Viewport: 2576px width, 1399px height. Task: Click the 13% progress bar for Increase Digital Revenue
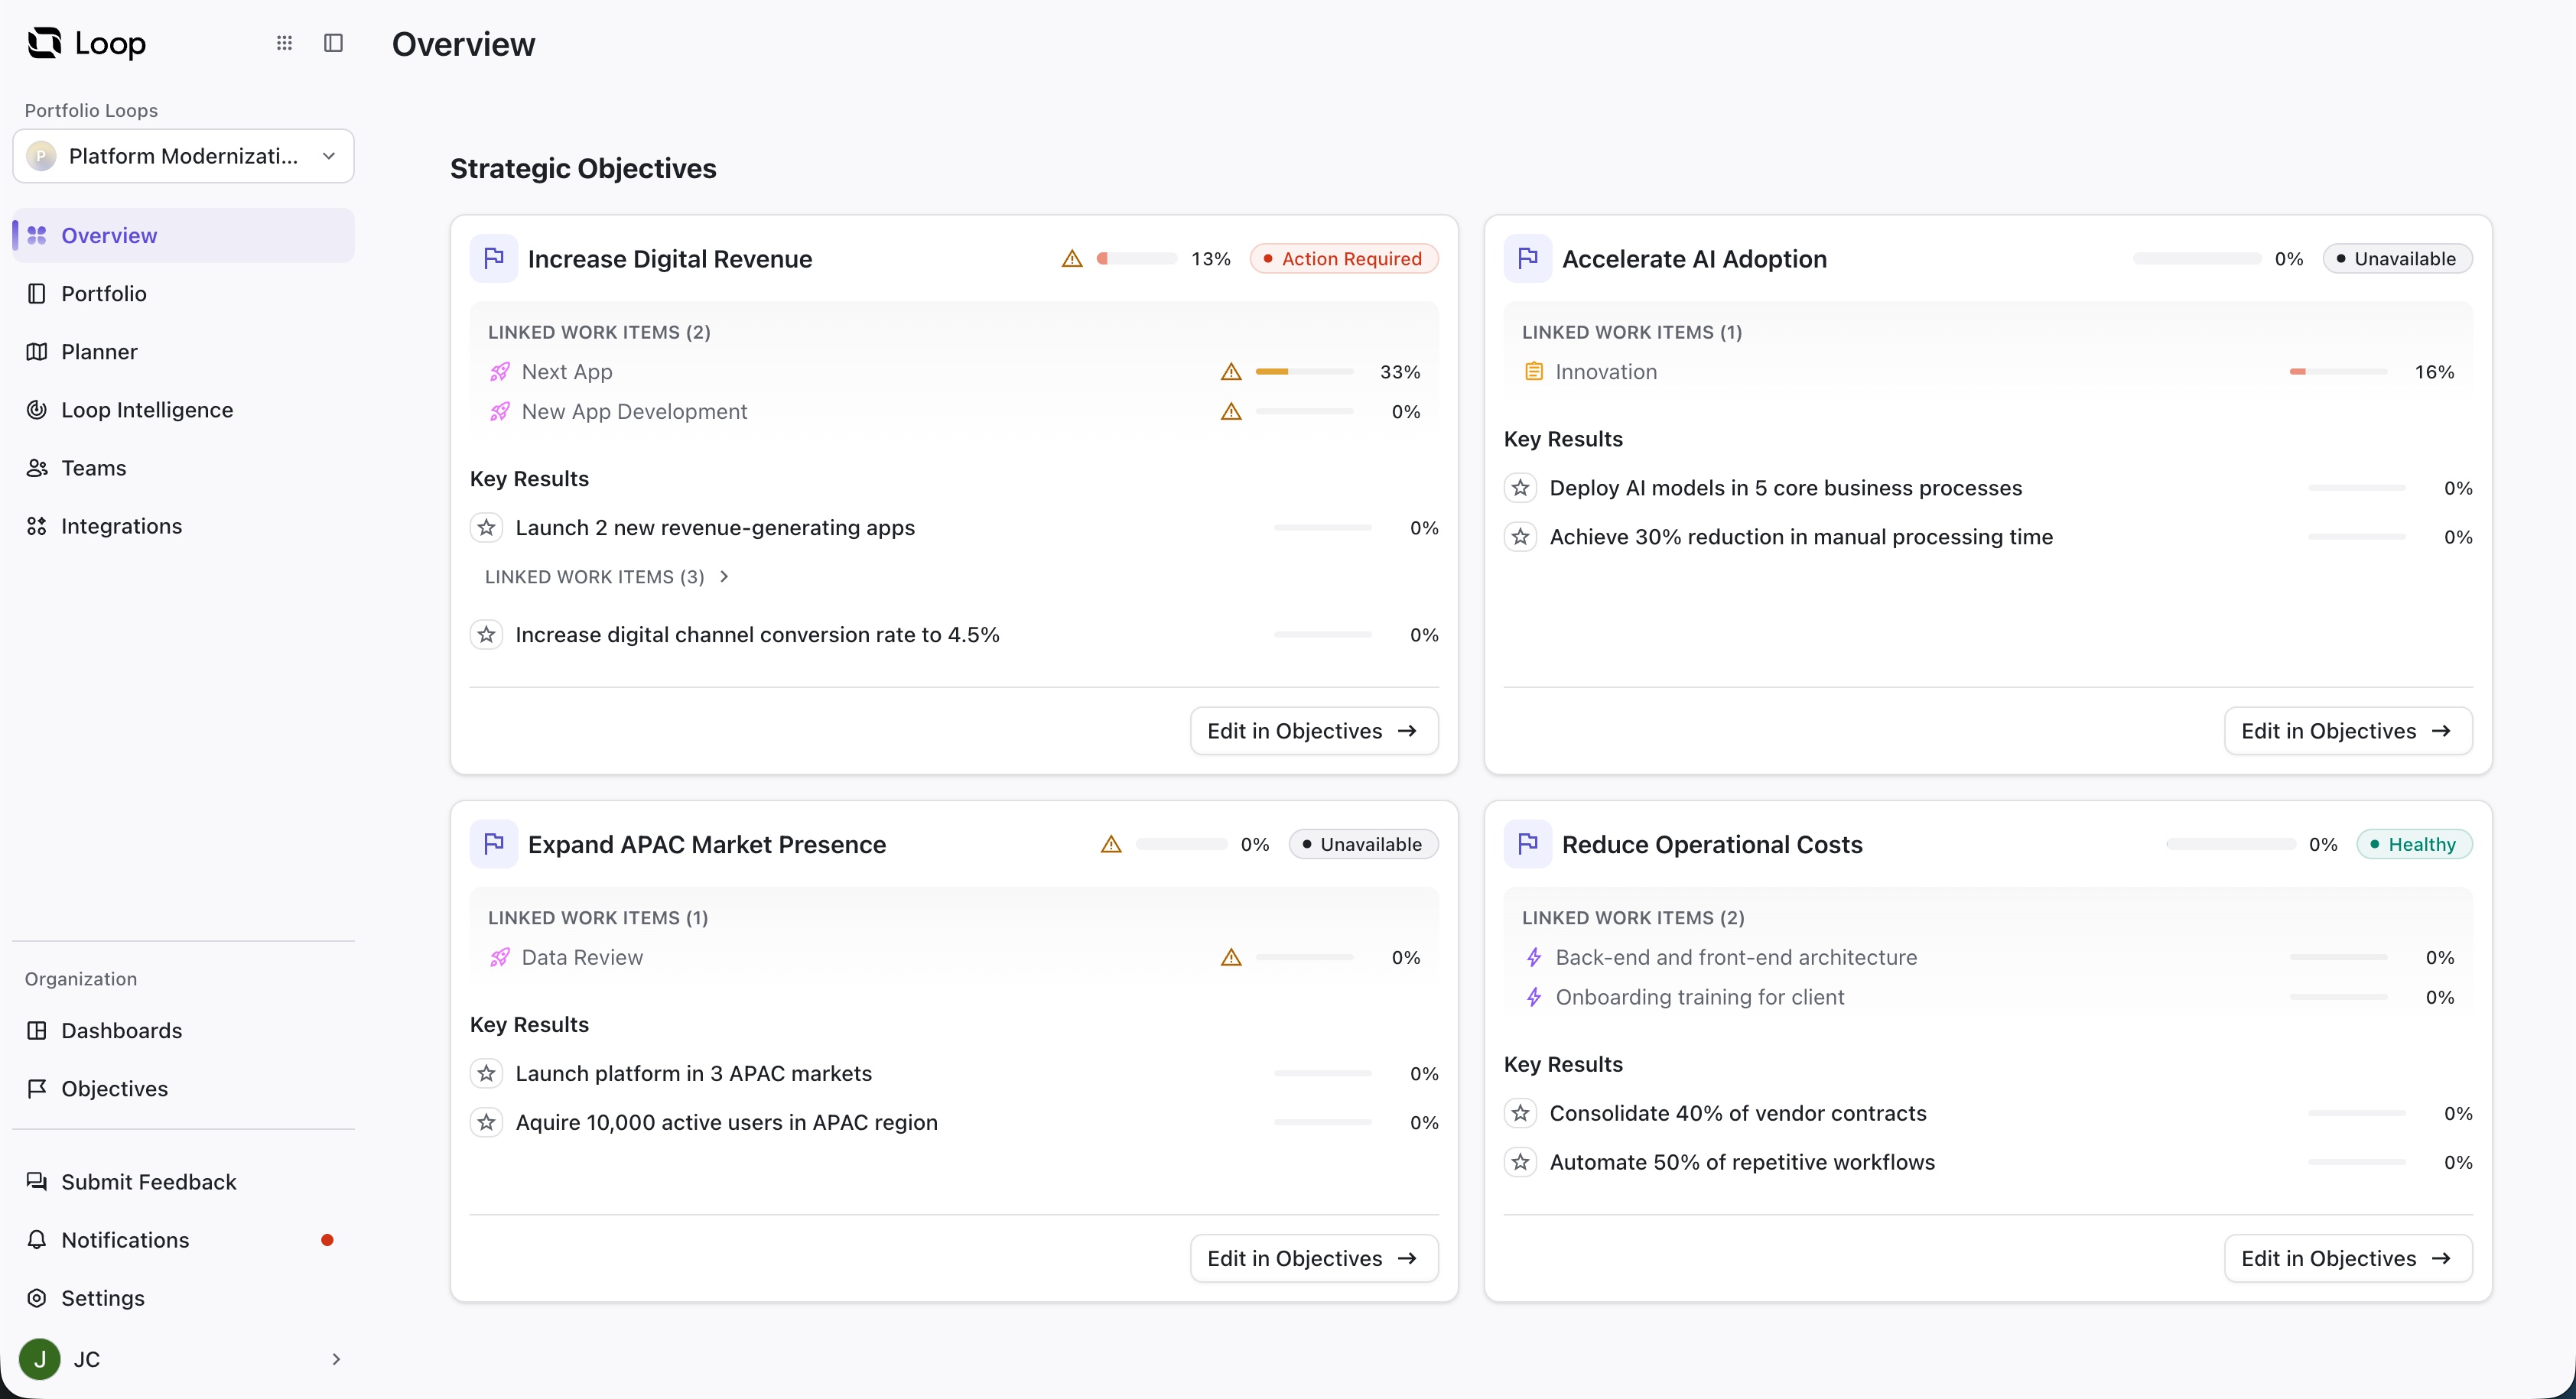(x=1137, y=259)
